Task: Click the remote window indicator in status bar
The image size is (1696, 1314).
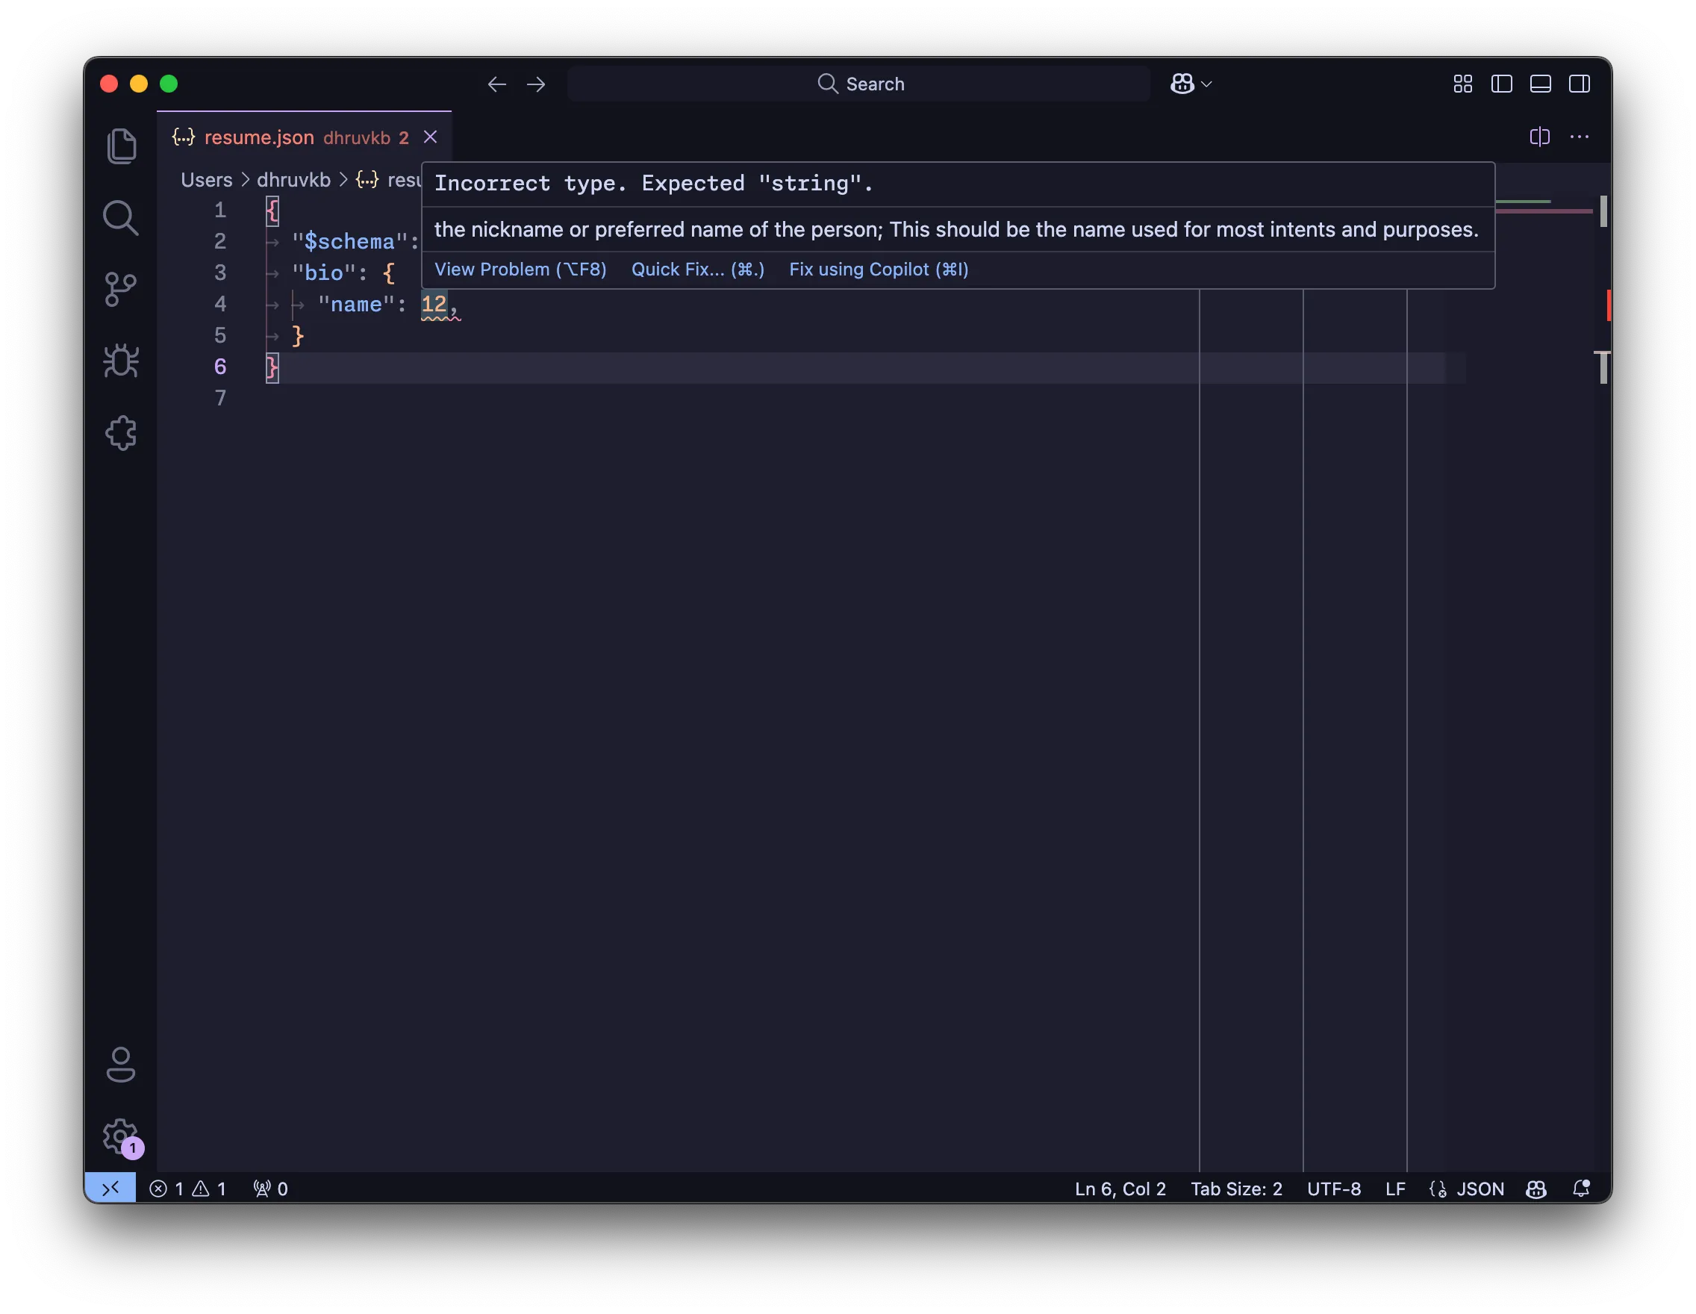Action: pos(110,1188)
